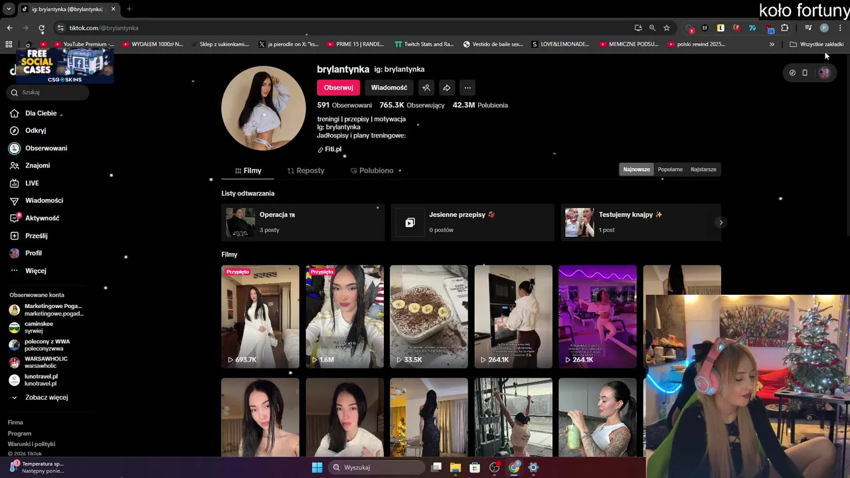Open the Jesienne przepisy playlist
The image size is (850, 478).
pos(472,222)
